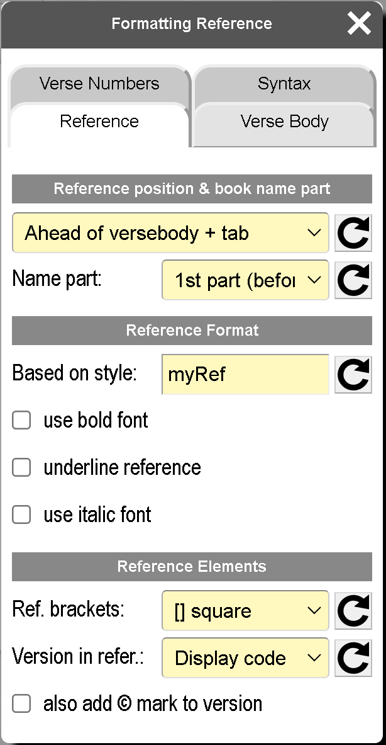Reset the Based on style field
386x745 pixels.
[x=353, y=375]
